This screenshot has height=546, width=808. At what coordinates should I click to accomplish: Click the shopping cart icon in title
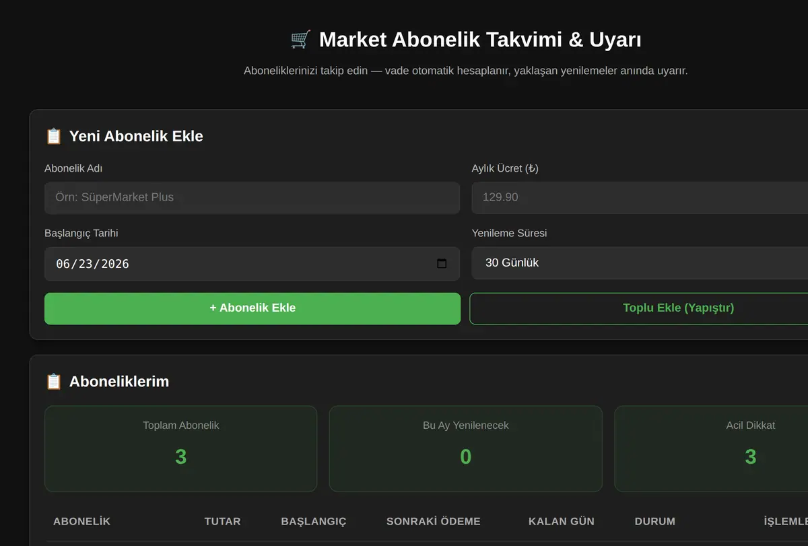click(x=300, y=39)
